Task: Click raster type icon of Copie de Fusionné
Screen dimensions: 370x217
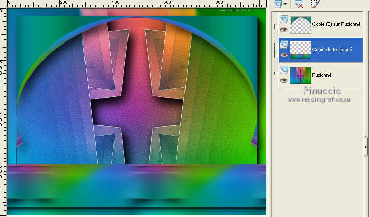Action: 283,45
